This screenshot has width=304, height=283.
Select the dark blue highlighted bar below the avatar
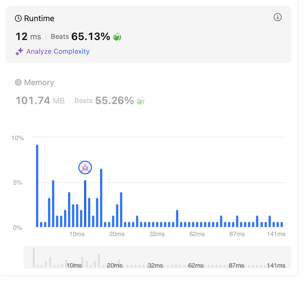85,204
